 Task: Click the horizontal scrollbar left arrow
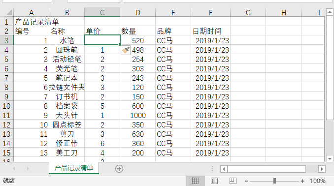click(224, 169)
